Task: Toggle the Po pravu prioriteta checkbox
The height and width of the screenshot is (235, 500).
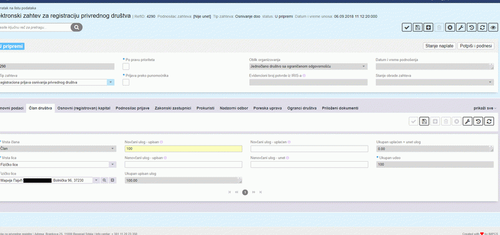Action: pyautogui.click(x=126, y=67)
